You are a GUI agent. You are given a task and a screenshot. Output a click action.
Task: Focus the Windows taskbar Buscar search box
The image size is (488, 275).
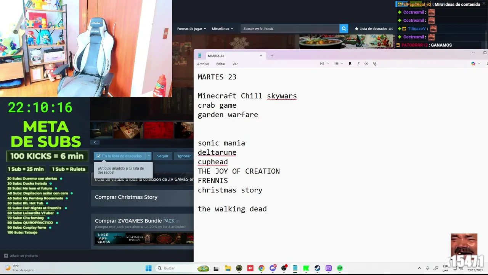click(x=183, y=268)
